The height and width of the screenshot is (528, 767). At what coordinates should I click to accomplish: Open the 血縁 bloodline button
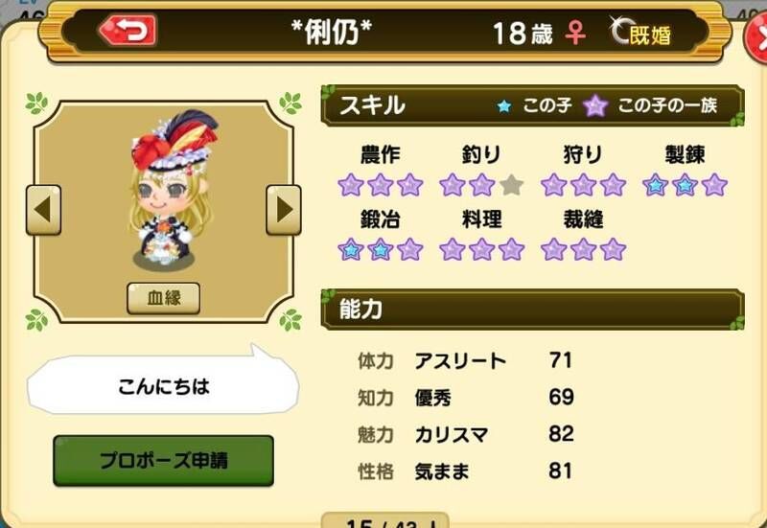(x=163, y=298)
